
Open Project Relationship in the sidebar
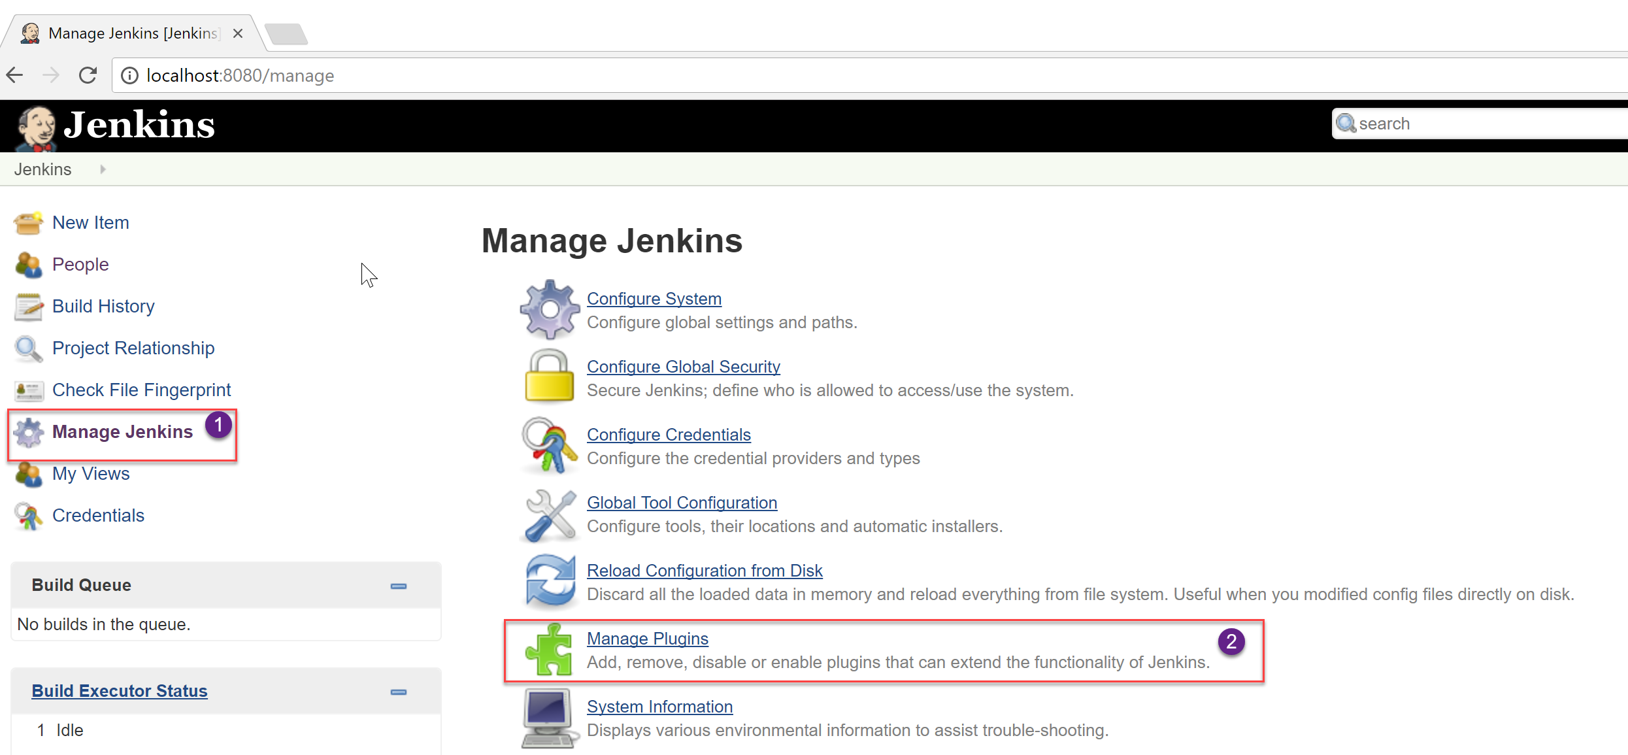(133, 348)
